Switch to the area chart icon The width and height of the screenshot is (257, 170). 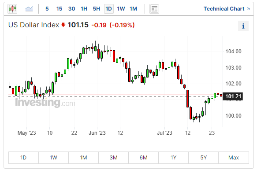point(29,9)
